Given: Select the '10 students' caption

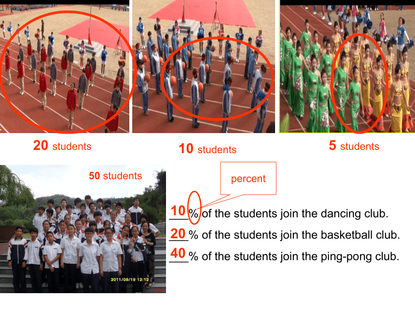Looking at the screenshot, I should [x=207, y=149].
